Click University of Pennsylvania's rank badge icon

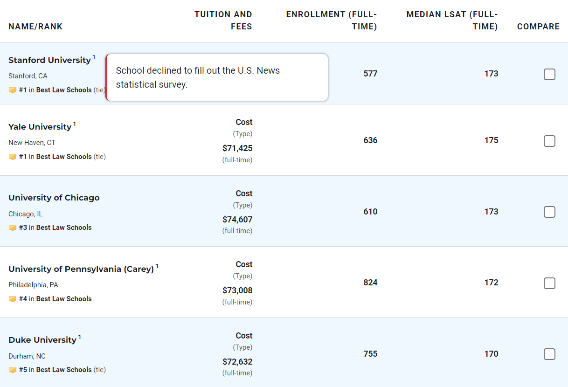pyautogui.click(x=13, y=299)
